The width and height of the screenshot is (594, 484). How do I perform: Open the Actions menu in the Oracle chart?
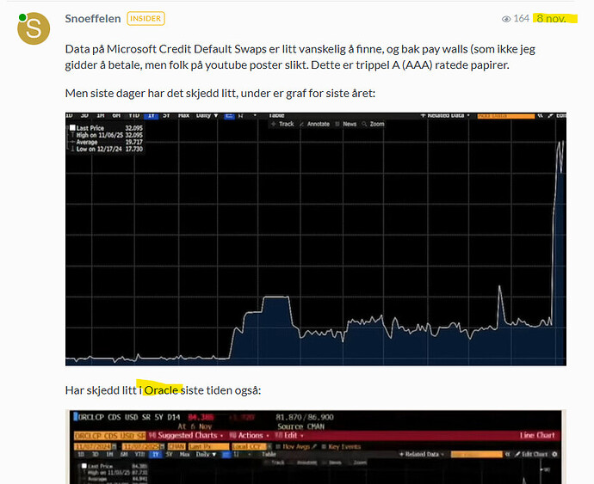pos(251,436)
